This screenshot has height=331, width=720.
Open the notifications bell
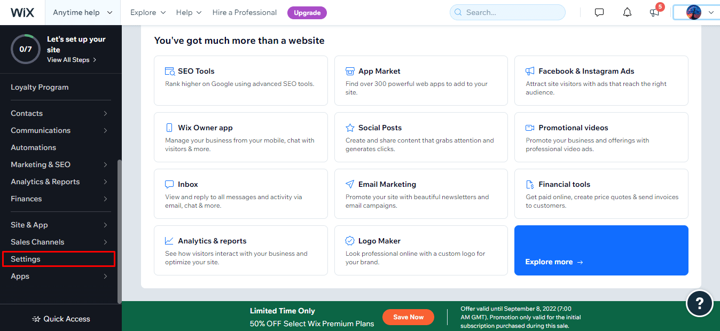[x=627, y=12]
